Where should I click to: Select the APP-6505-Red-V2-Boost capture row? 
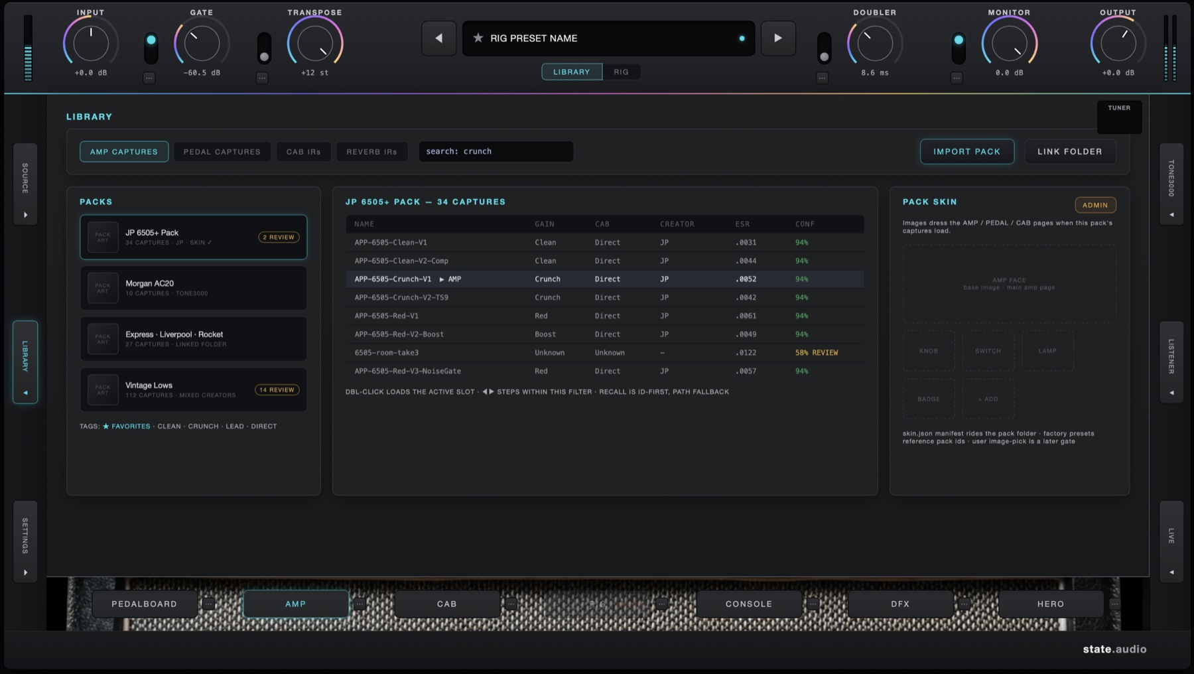[x=605, y=334]
